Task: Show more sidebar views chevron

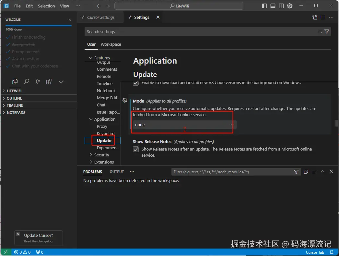Action: pyautogui.click(x=61, y=82)
